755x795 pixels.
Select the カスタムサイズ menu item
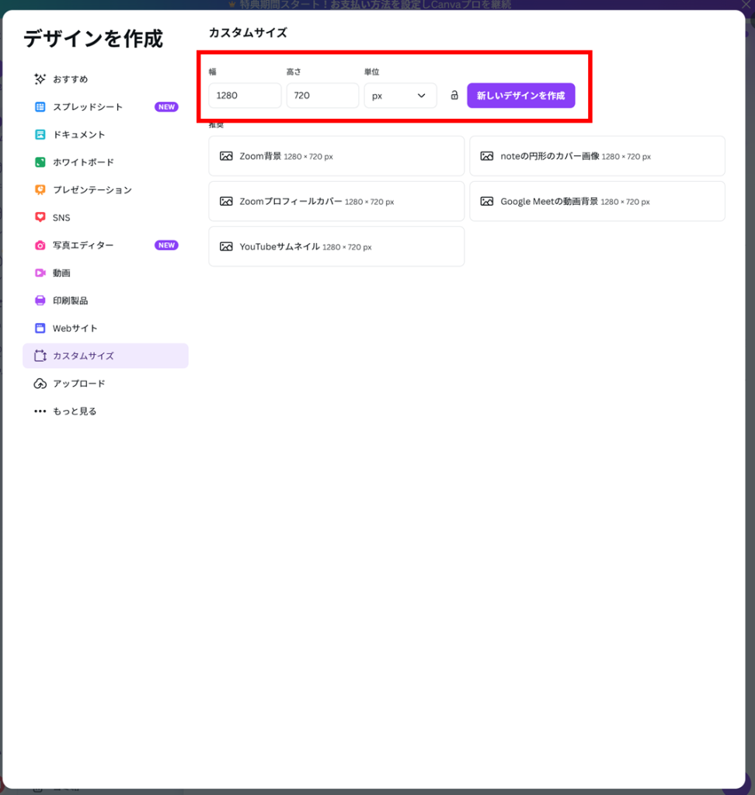[x=106, y=356]
